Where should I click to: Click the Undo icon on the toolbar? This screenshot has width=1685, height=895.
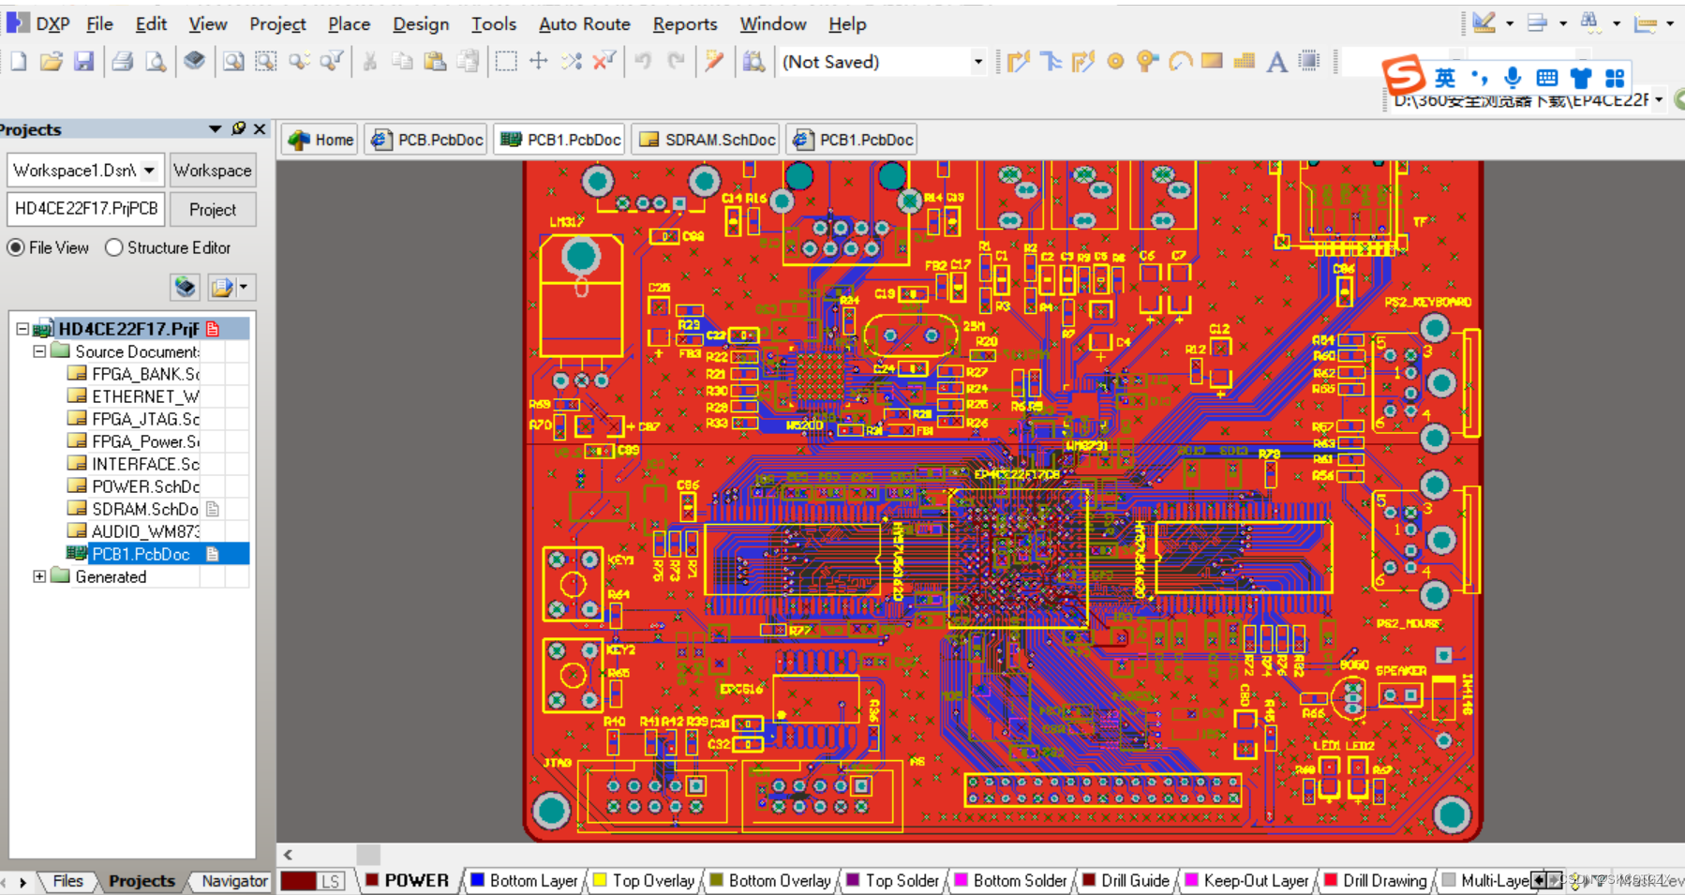[644, 60]
